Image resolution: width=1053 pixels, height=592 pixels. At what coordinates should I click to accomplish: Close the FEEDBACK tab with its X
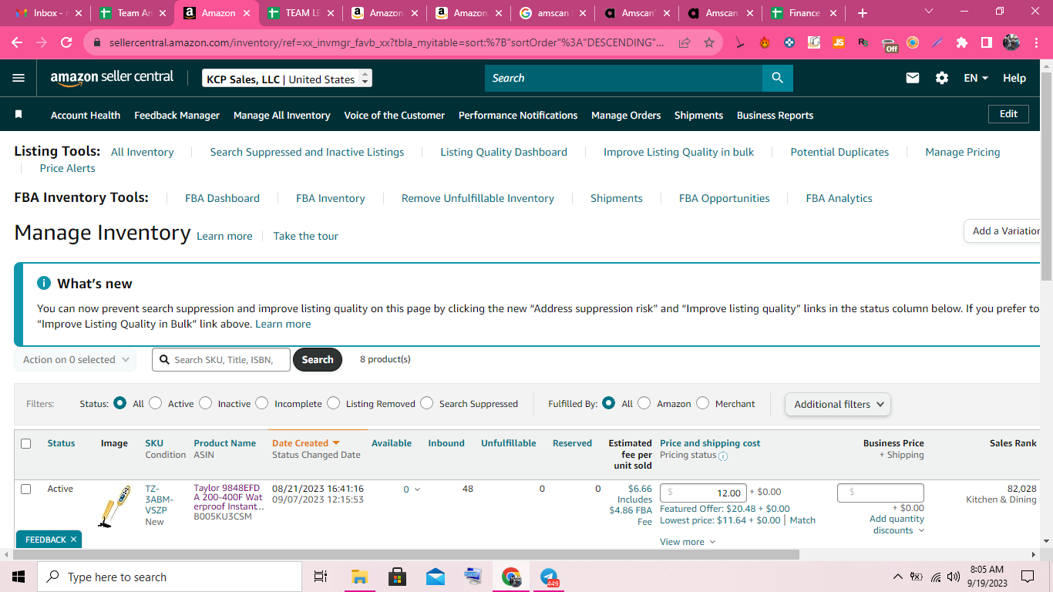pos(74,540)
